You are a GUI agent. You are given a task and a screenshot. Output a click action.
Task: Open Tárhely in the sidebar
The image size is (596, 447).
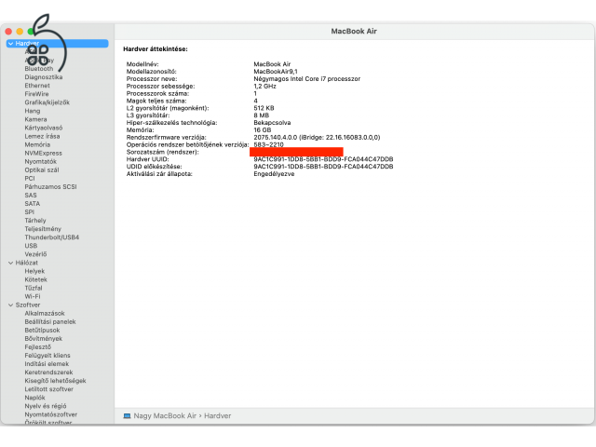35,221
